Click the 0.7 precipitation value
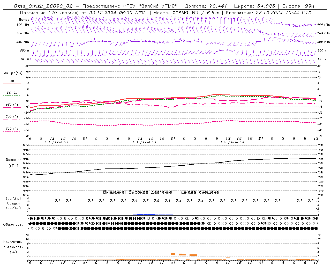 [146, 200]
